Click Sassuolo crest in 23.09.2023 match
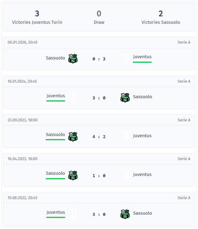Screen dimensions: 198x229 click(x=73, y=136)
